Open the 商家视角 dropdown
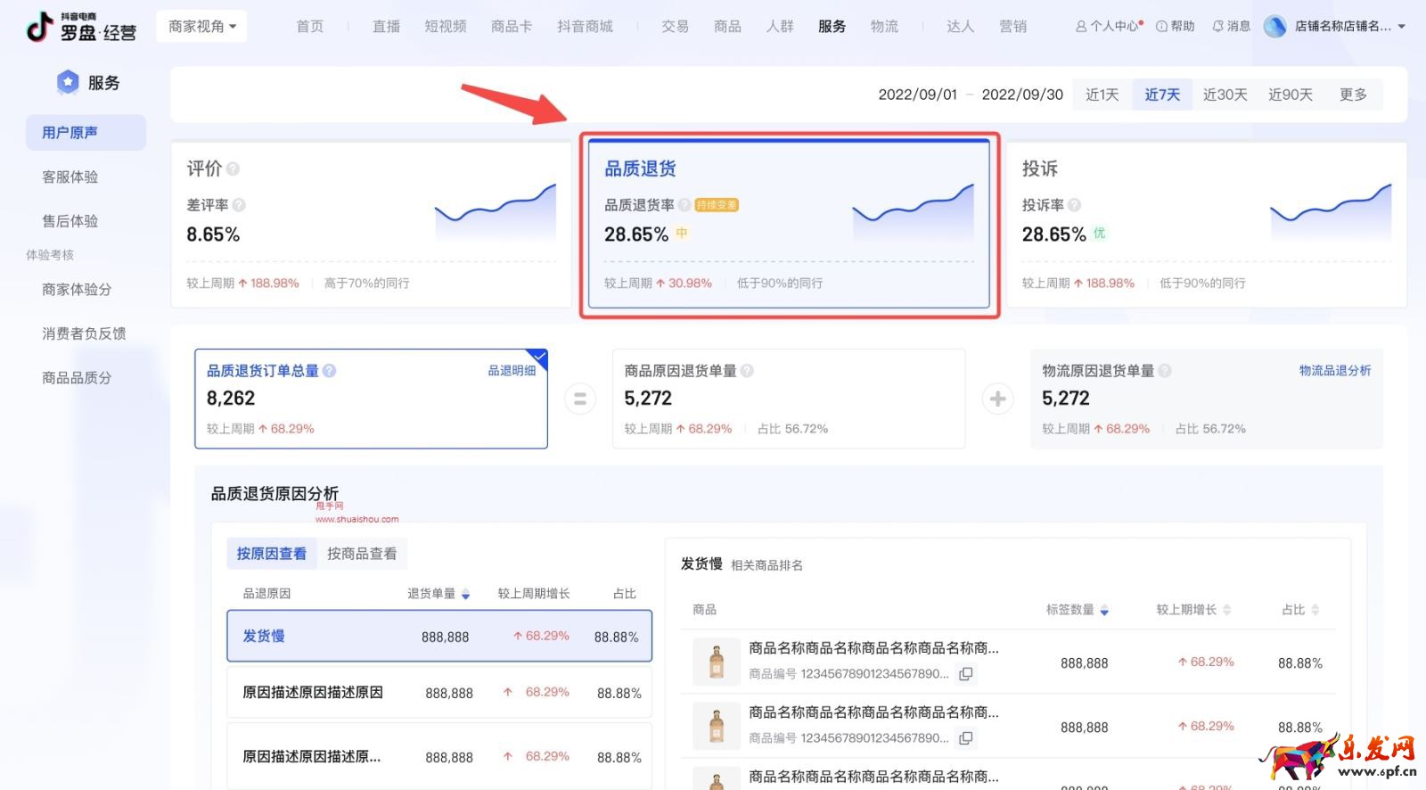The width and height of the screenshot is (1426, 790). pyautogui.click(x=202, y=27)
